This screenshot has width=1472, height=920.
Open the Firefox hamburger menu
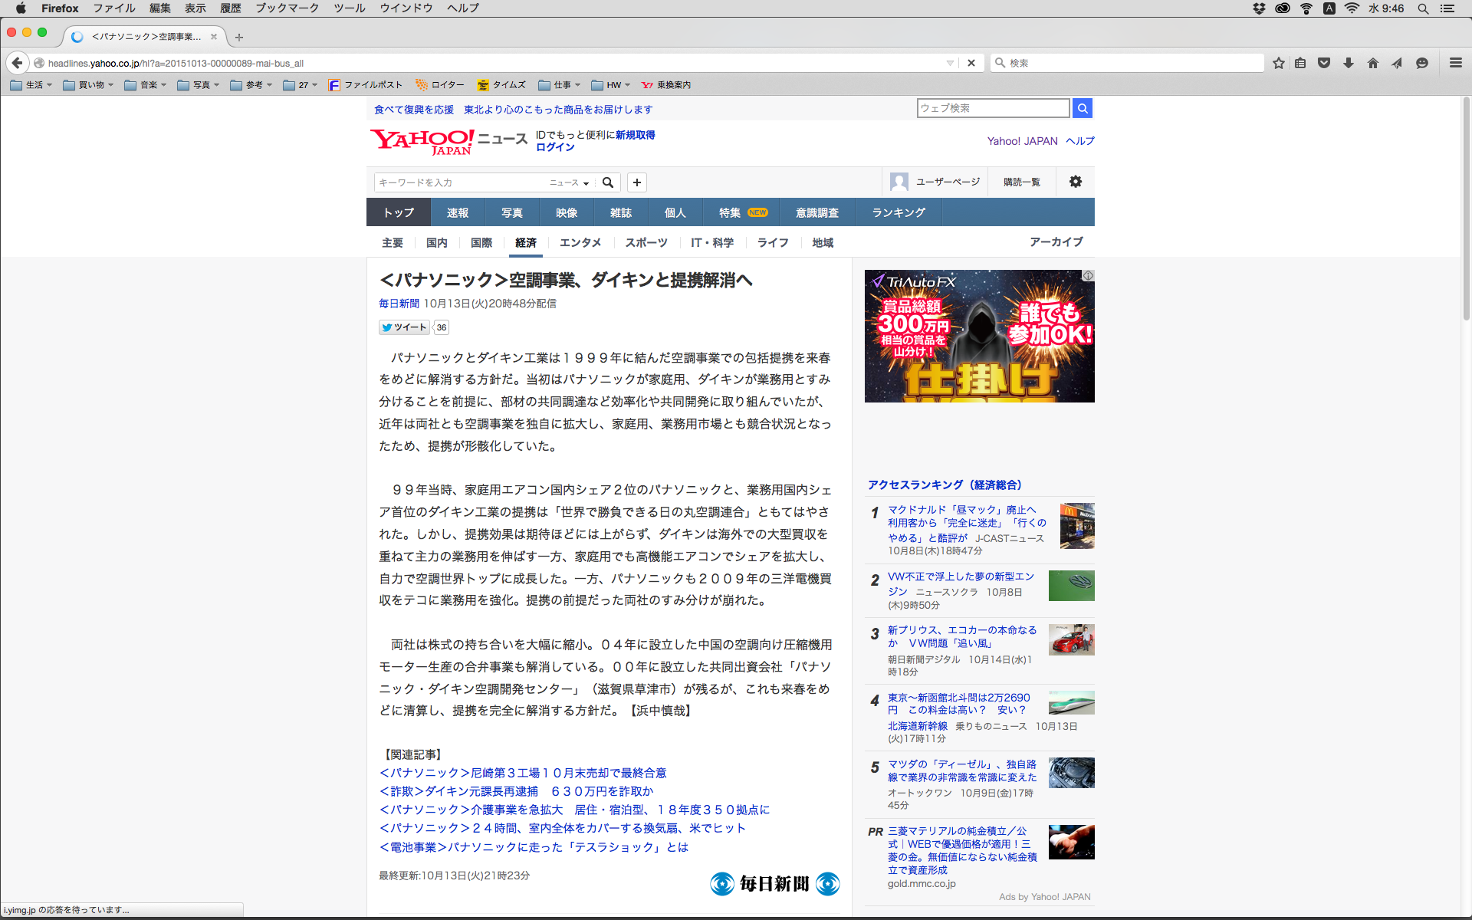click(1455, 63)
